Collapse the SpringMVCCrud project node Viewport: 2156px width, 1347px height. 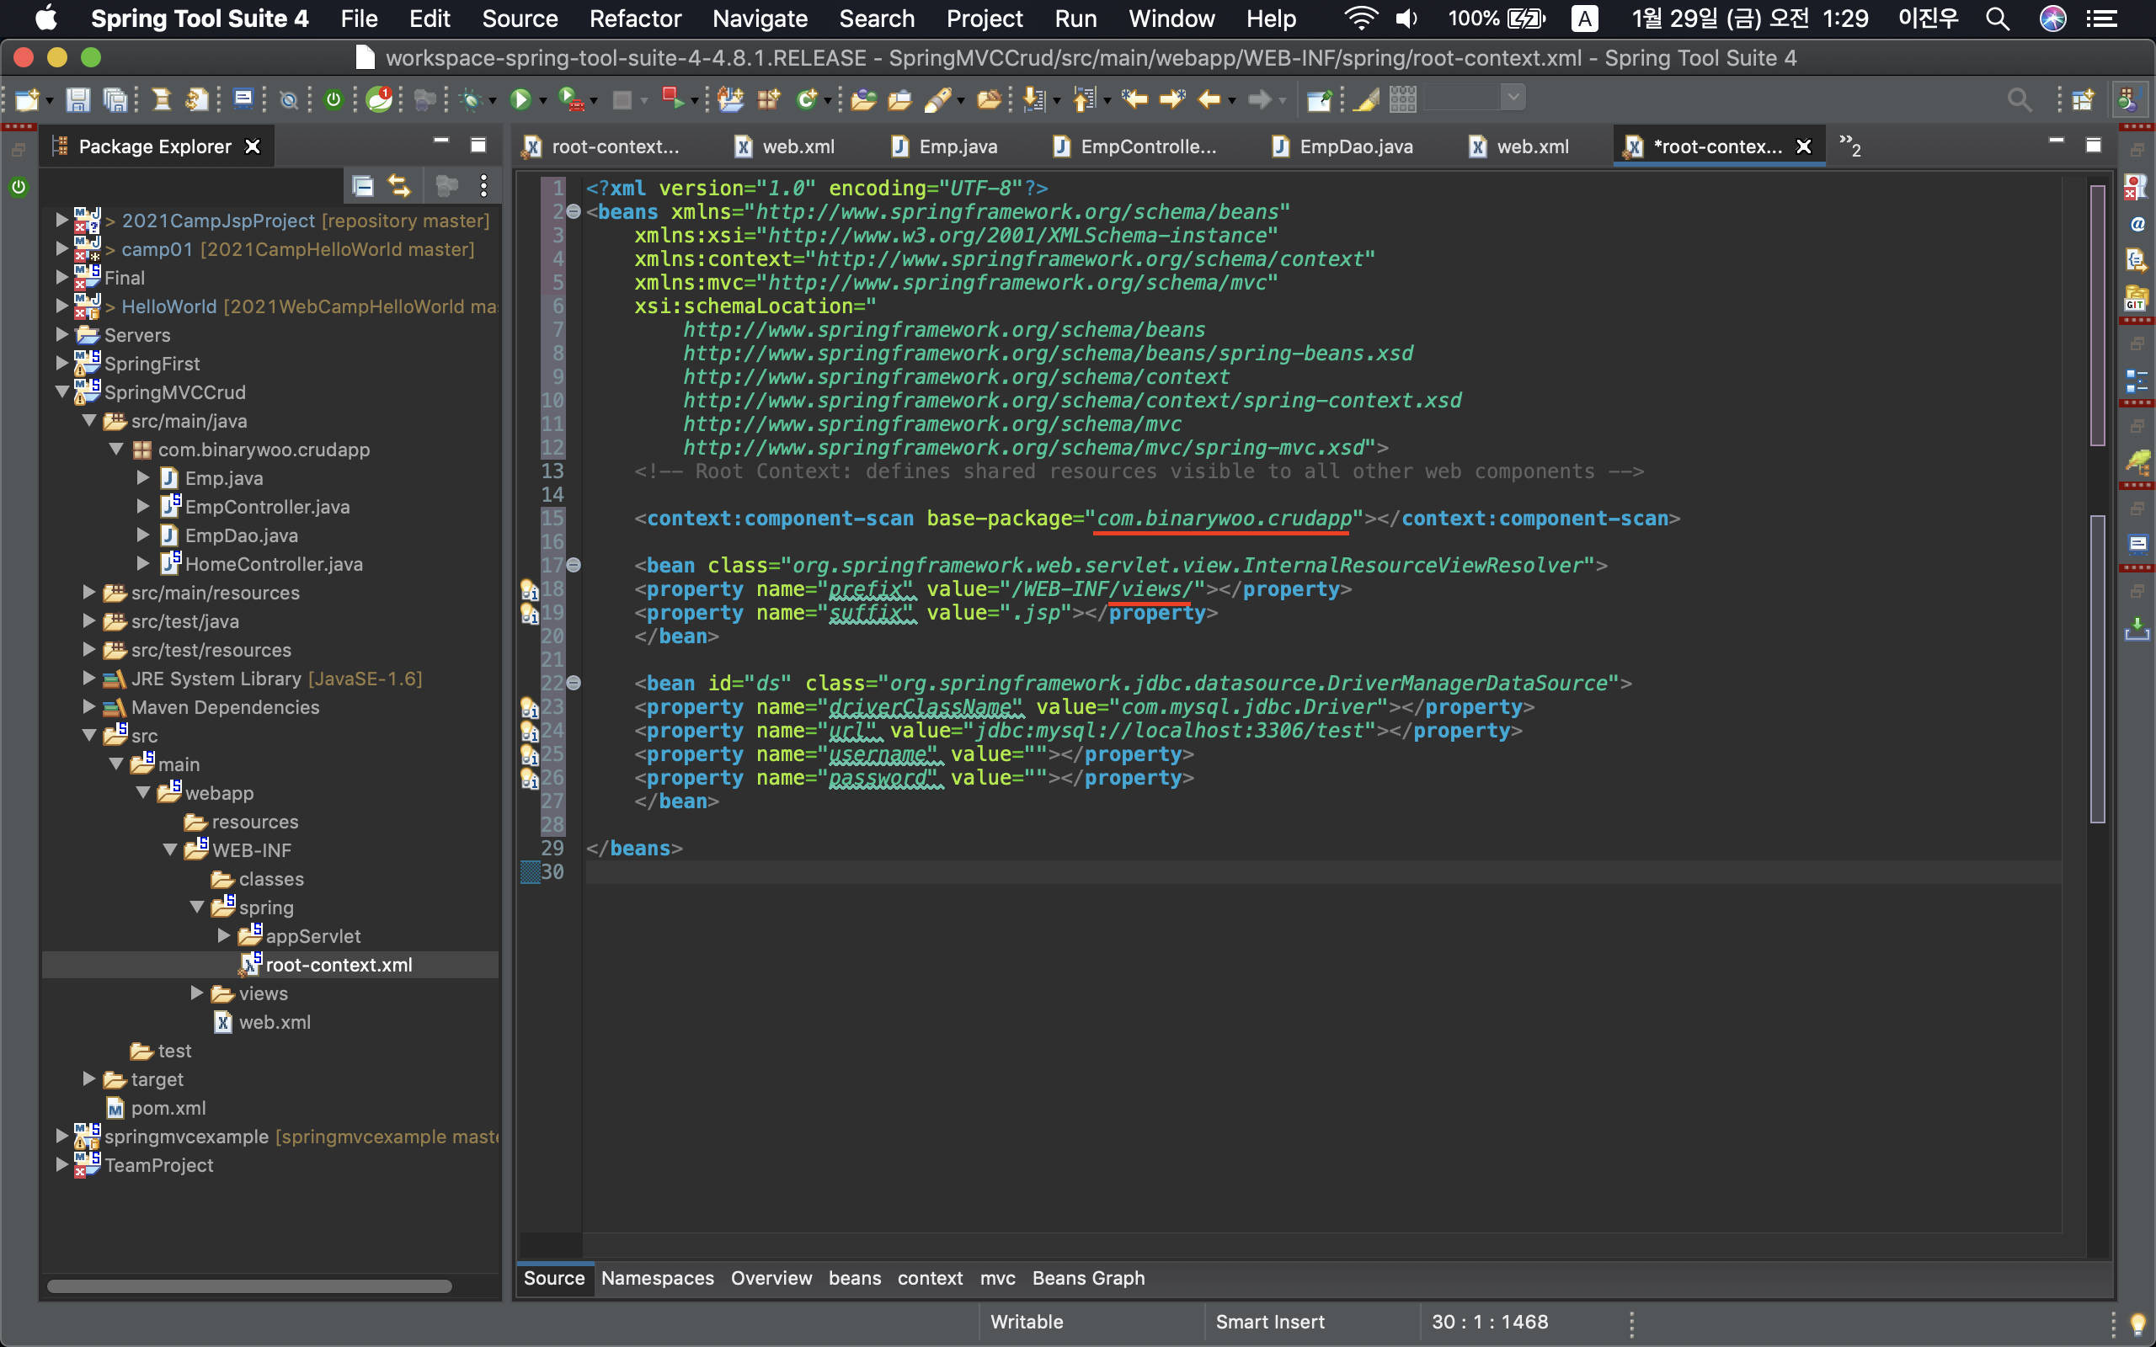pyautogui.click(x=61, y=392)
